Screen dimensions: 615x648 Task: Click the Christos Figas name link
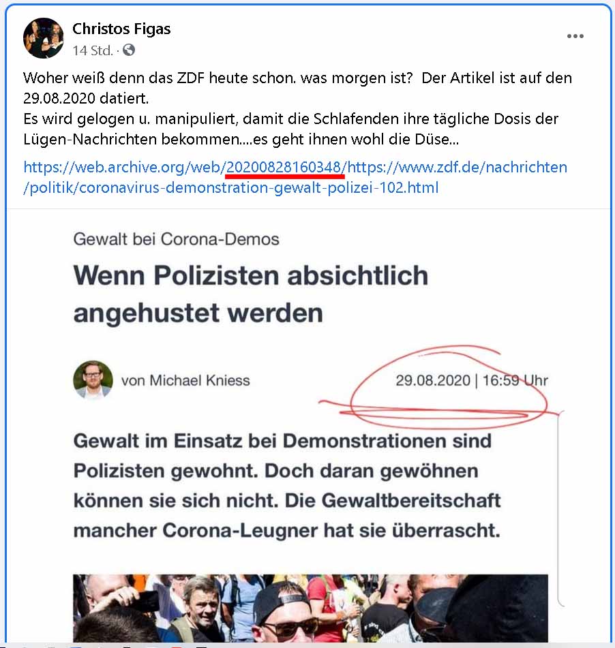[x=121, y=29]
